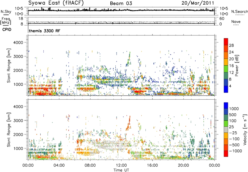Click the 'themis 3300 RF' text

(x=45, y=31)
